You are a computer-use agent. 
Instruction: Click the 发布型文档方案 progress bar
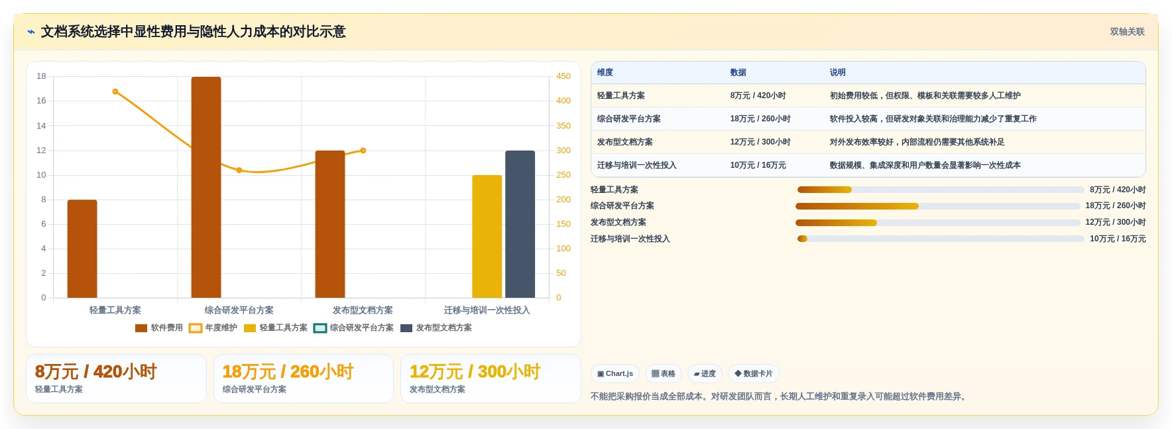[x=938, y=223]
